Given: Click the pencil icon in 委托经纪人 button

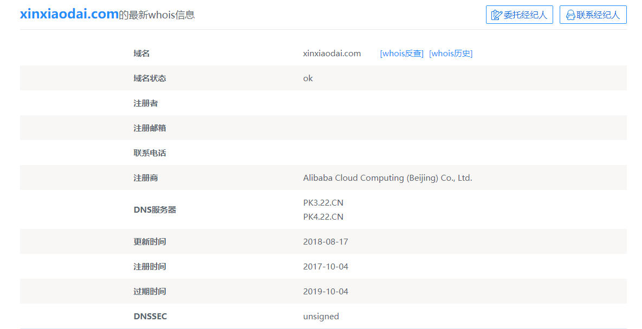Looking at the screenshot, I should [496, 15].
